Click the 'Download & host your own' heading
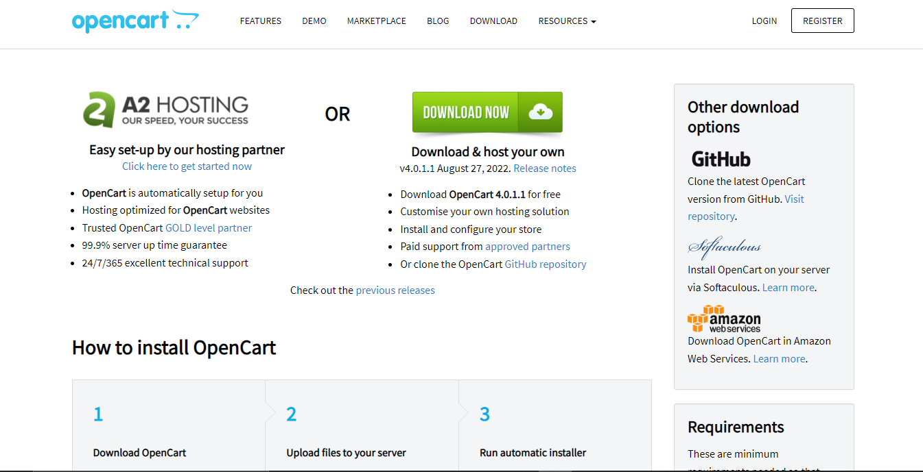The height and width of the screenshot is (472, 923). click(x=488, y=151)
